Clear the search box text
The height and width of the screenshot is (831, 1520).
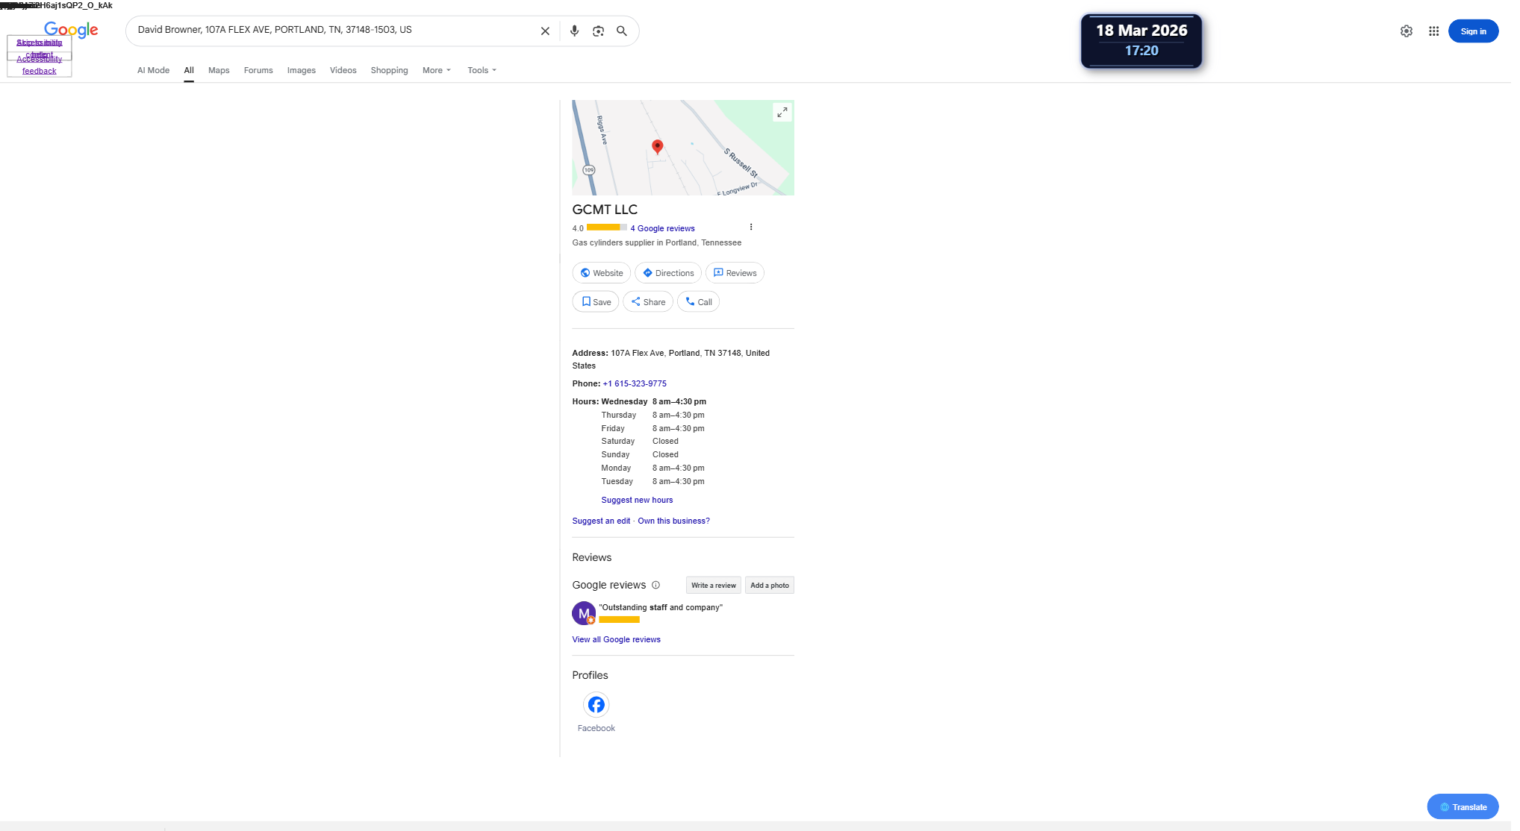point(545,31)
